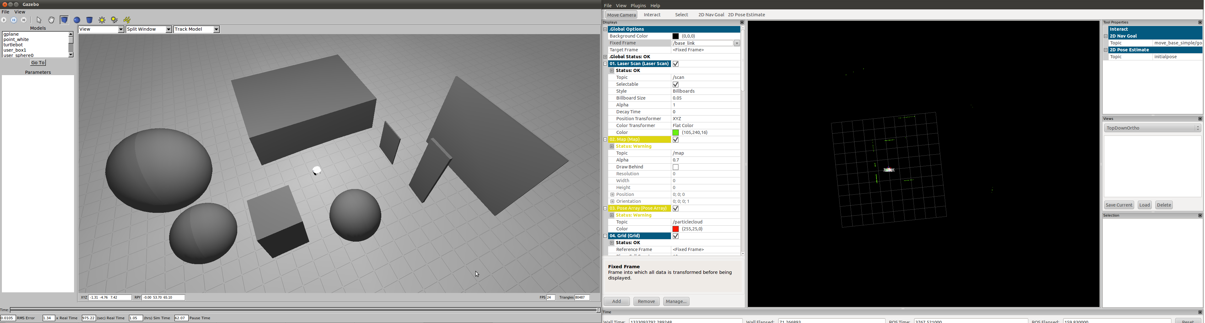Viewport: 1205px width, 323px height.
Task: Open the Split Window dropdown
Action: (x=149, y=29)
